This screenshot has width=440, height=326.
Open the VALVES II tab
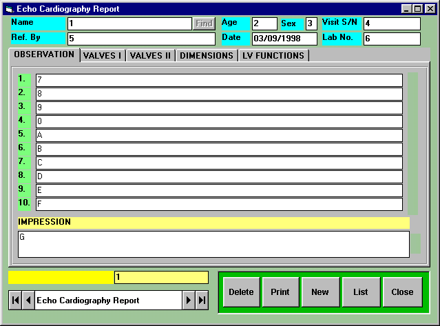click(150, 56)
